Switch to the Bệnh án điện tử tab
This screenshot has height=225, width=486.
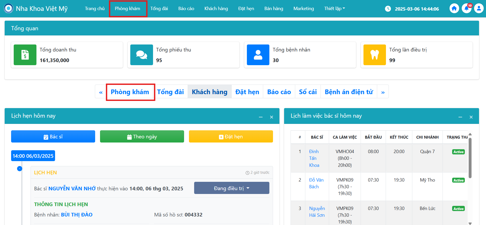pos(349,92)
